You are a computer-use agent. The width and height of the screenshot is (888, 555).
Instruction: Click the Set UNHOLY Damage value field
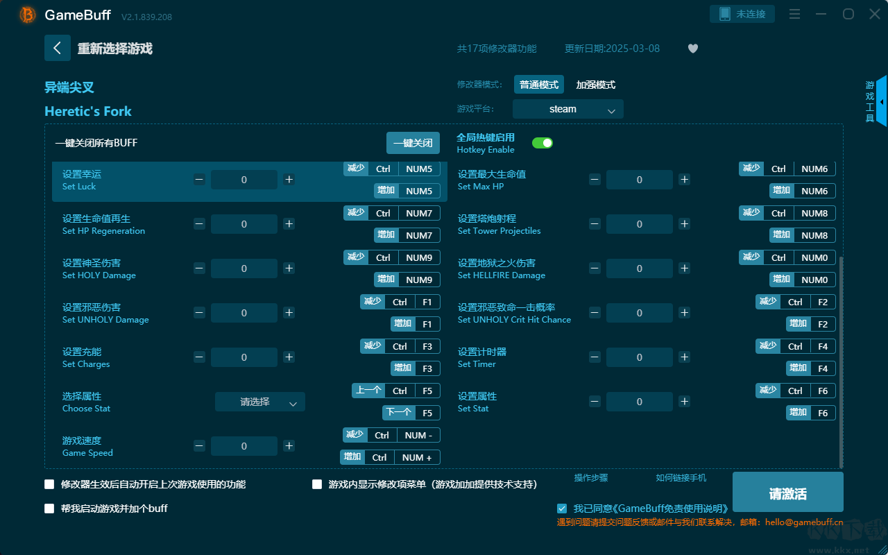(x=244, y=313)
